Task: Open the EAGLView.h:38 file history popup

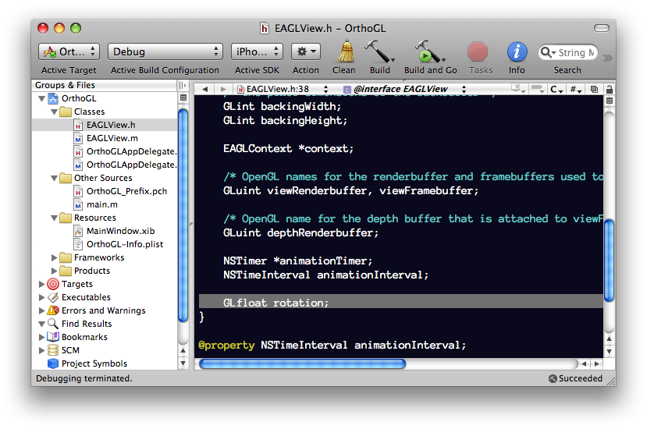Action: coord(283,89)
